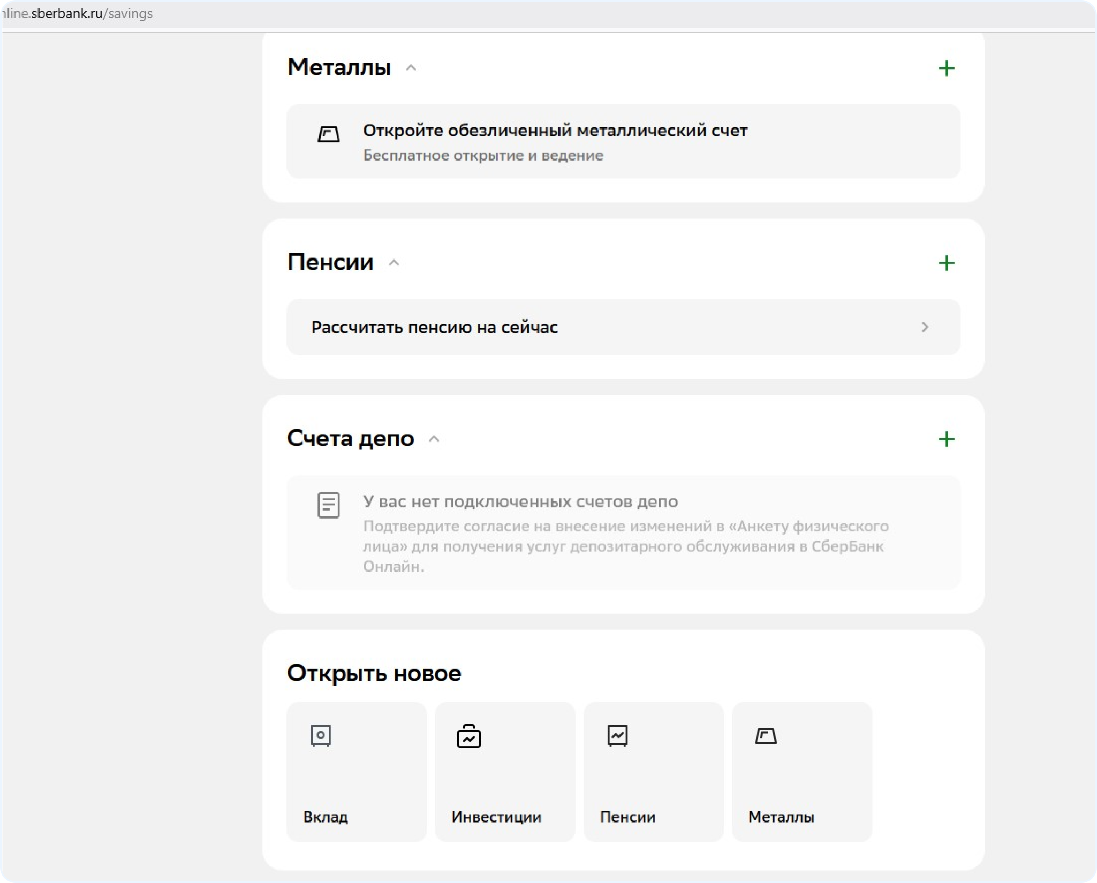Click the safe icon on Вклад tile
Screen dimensions: 1097x883
[x=321, y=736]
